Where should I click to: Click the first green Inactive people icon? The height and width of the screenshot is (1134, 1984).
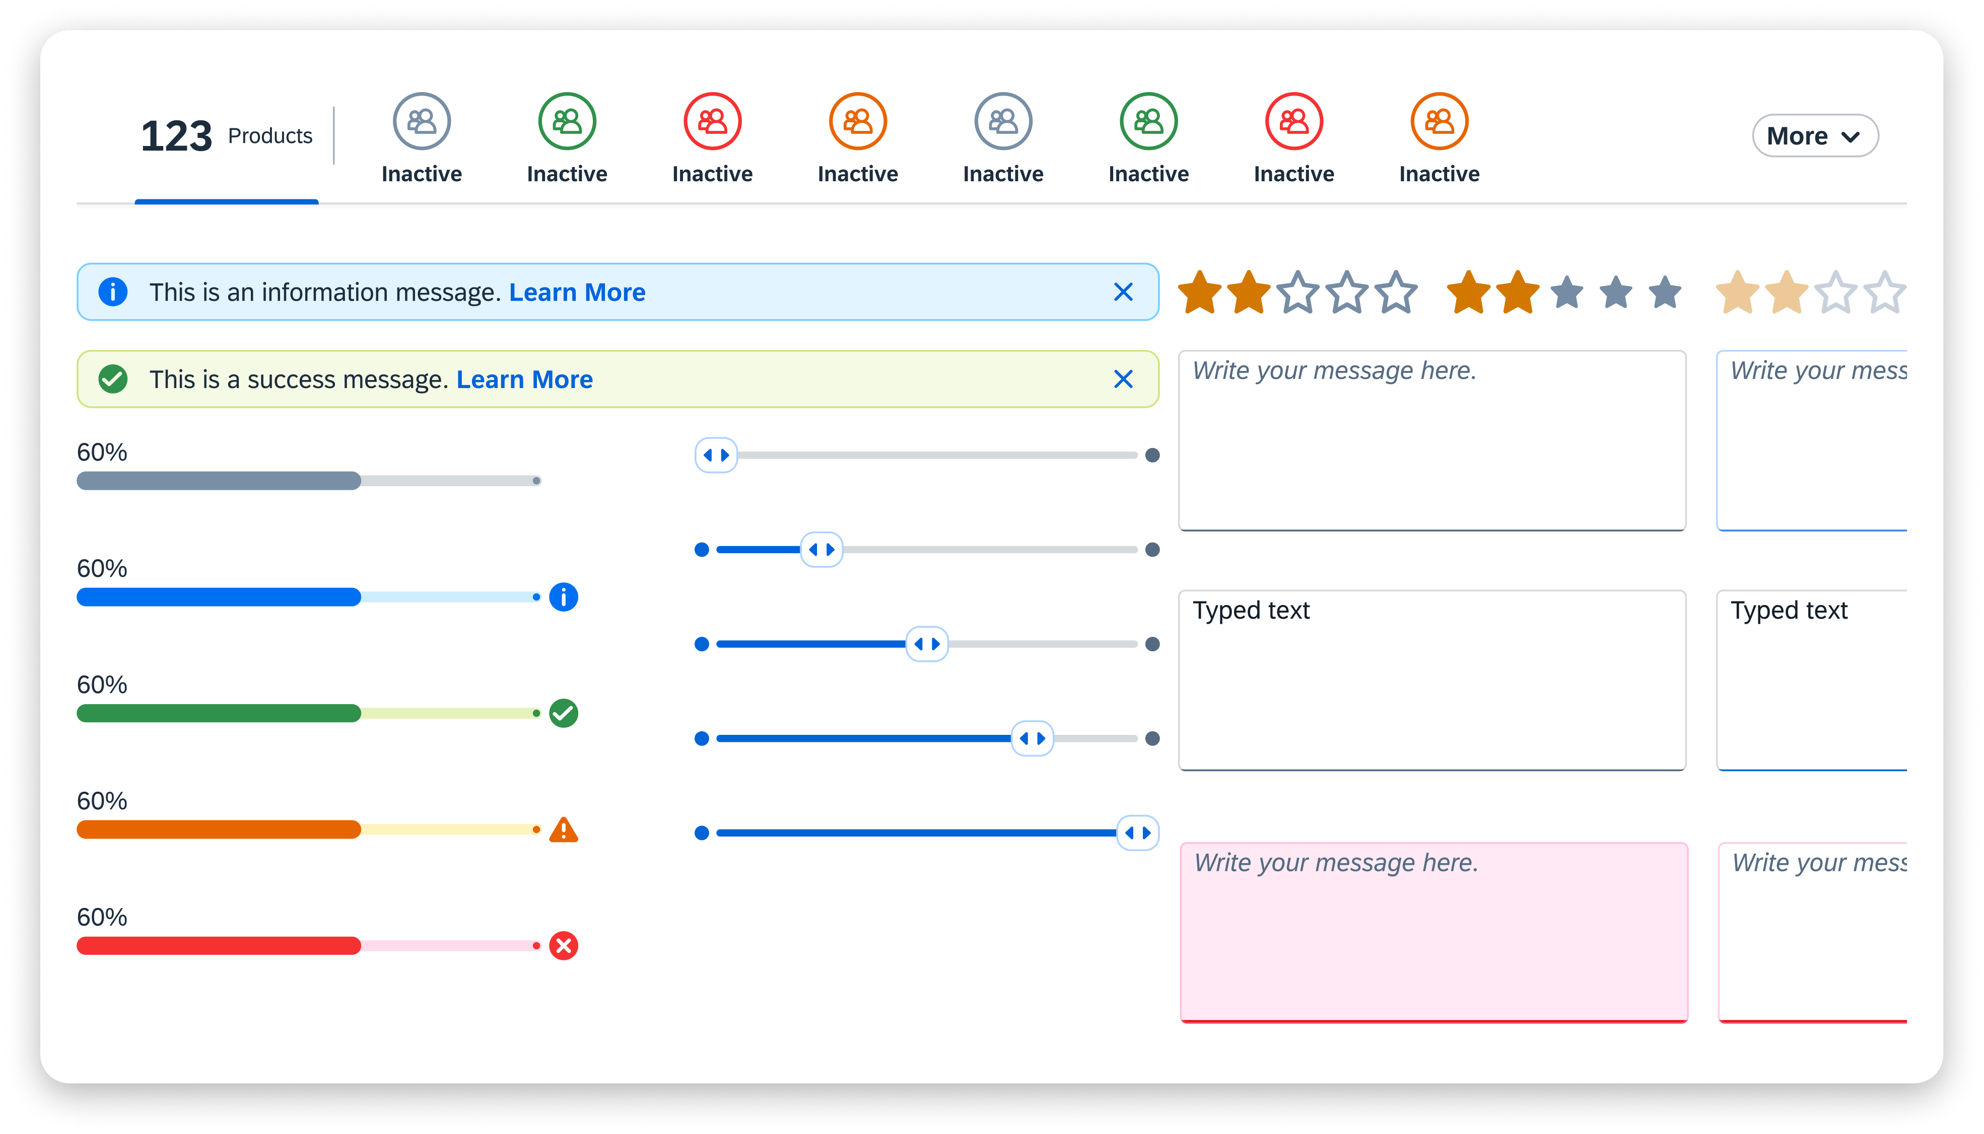click(567, 121)
